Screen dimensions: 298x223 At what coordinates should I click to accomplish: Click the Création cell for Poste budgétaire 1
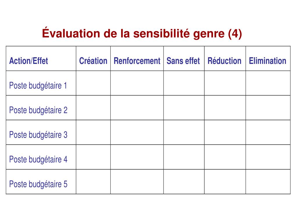point(93,83)
